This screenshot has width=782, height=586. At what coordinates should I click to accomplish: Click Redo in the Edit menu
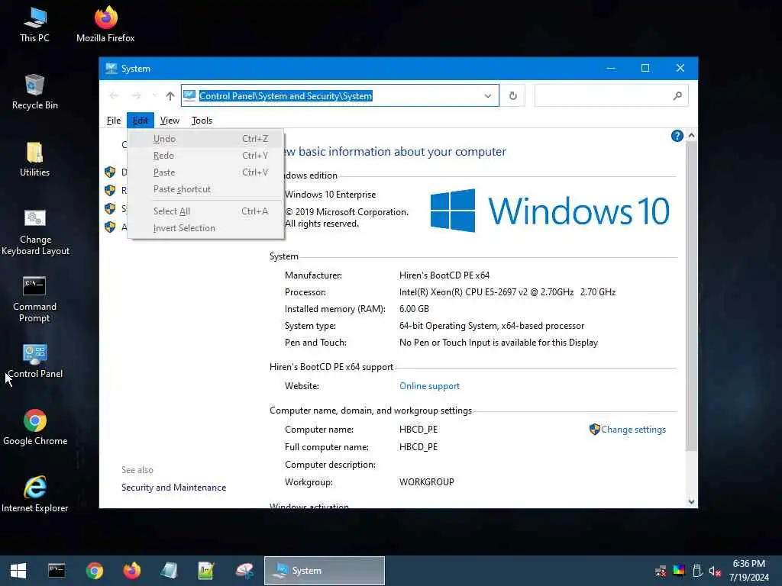coord(206,156)
